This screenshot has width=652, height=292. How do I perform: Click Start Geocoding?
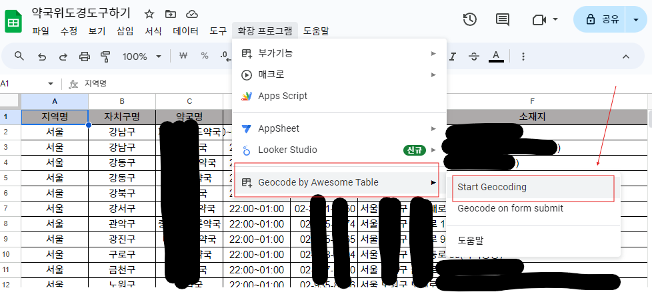[533, 187]
